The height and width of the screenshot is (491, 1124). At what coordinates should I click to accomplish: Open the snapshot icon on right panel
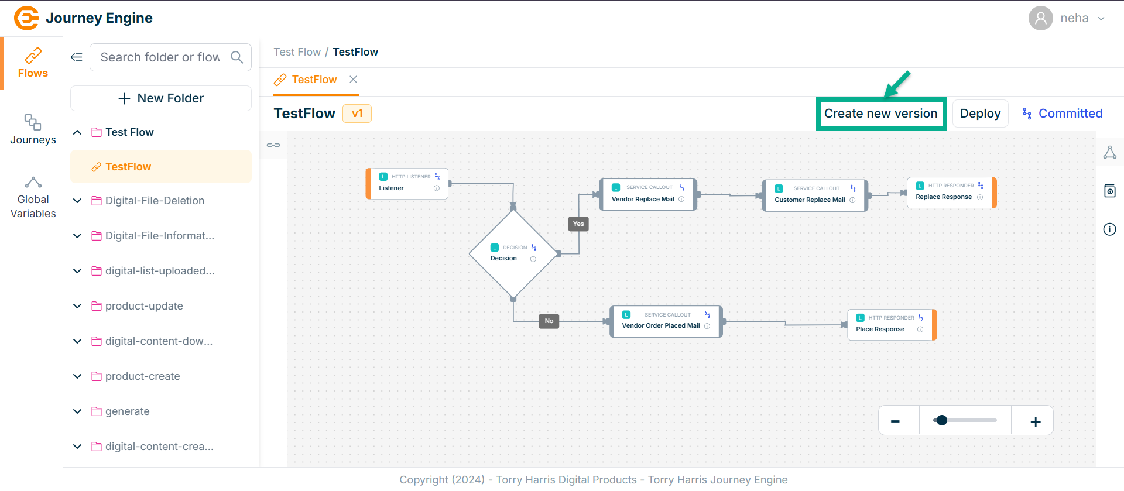[1109, 191]
